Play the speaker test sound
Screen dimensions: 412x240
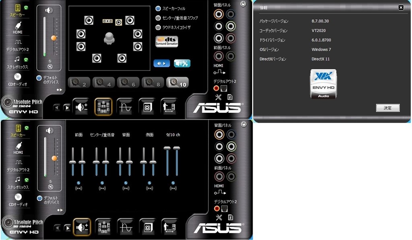pyautogui.click(x=162, y=63)
